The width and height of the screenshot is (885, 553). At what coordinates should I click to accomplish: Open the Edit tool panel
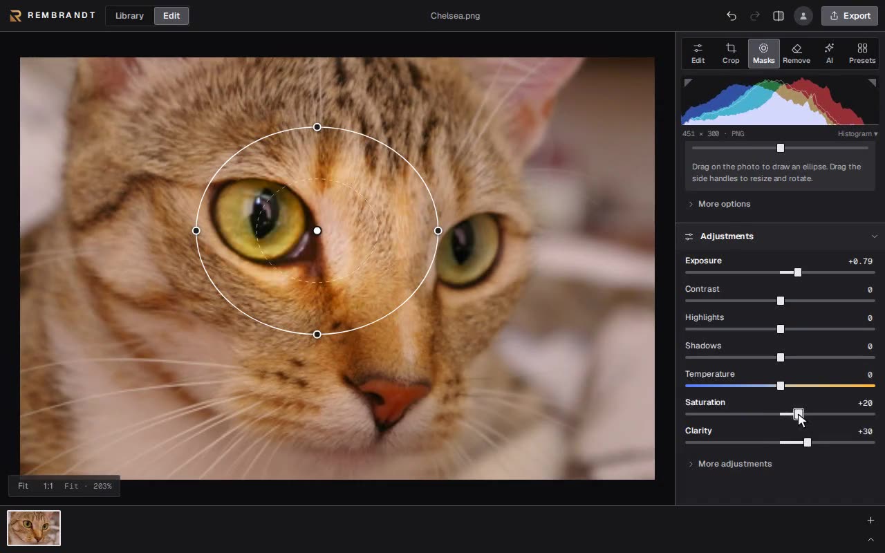(698, 53)
